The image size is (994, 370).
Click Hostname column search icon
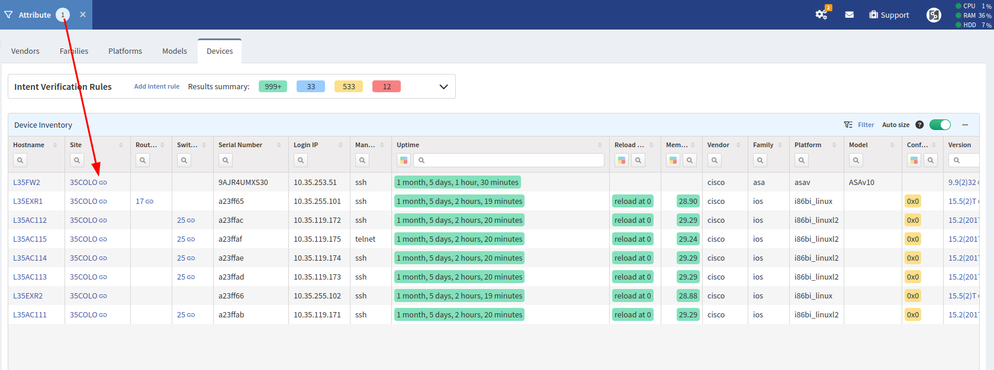point(20,160)
